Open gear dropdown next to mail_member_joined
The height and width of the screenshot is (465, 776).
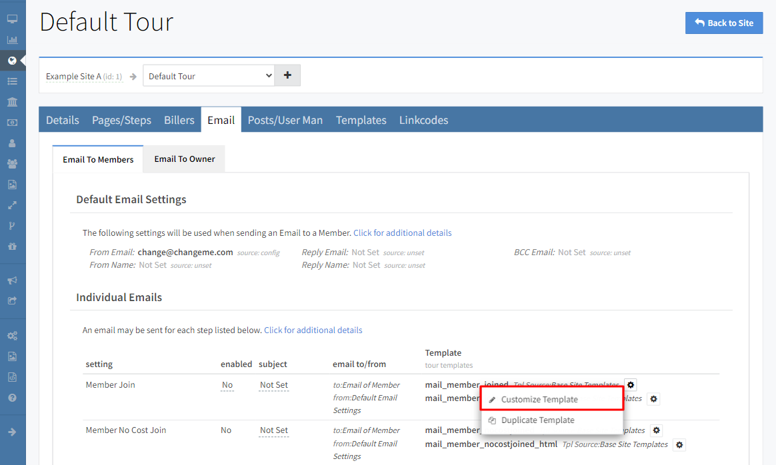pyautogui.click(x=631, y=385)
